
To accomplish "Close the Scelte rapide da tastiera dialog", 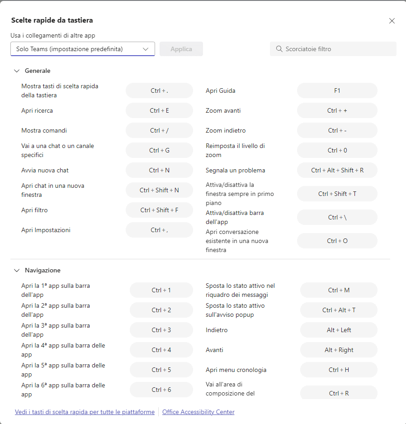I will tap(392, 21).
